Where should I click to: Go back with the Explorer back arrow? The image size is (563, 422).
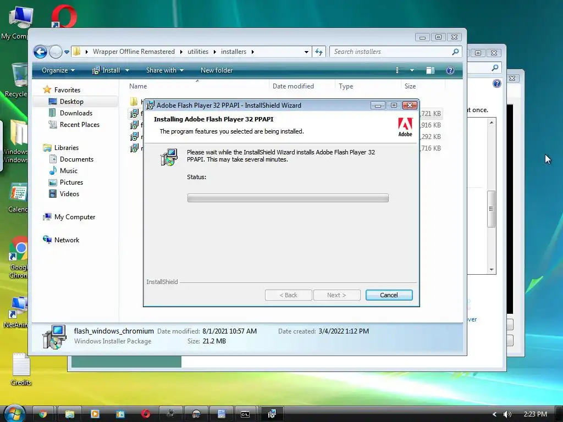[40, 52]
